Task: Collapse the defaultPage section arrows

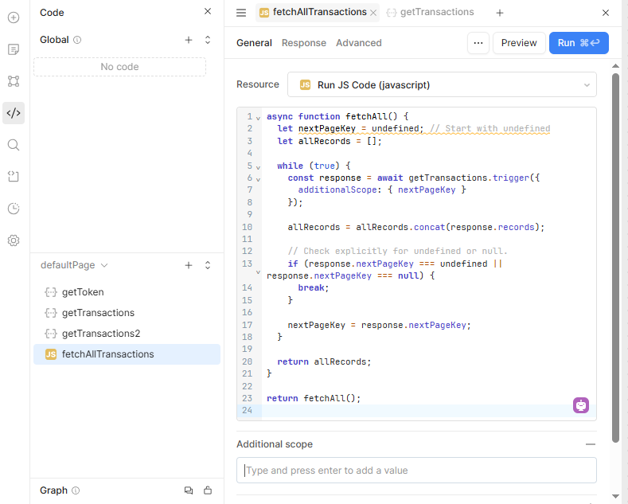Action: [x=208, y=265]
